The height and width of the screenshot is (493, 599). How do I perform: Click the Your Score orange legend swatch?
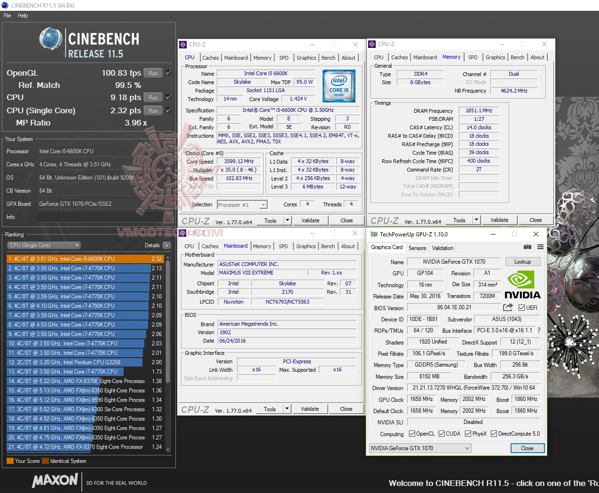[10, 461]
